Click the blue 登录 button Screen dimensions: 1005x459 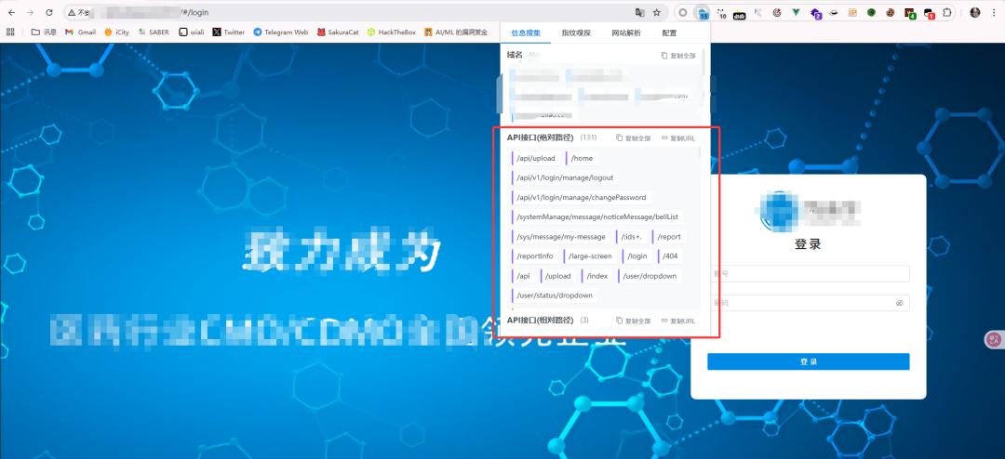[809, 361]
